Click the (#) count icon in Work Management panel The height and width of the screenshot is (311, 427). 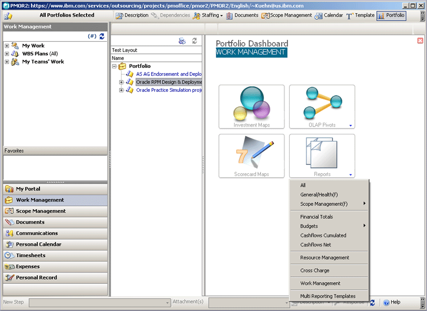coord(92,36)
